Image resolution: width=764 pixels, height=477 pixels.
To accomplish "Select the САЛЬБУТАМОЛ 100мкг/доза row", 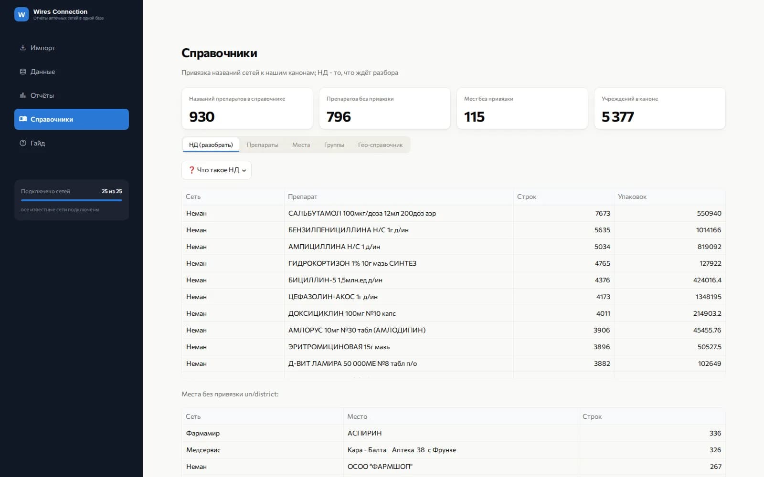I will click(453, 213).
